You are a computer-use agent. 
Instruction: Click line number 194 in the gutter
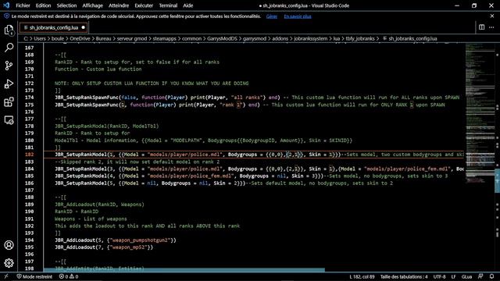[30, 240]
